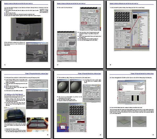Select the Select Bitmap Image File dialog screenshot
157x139 pixels.
(132, 92)
